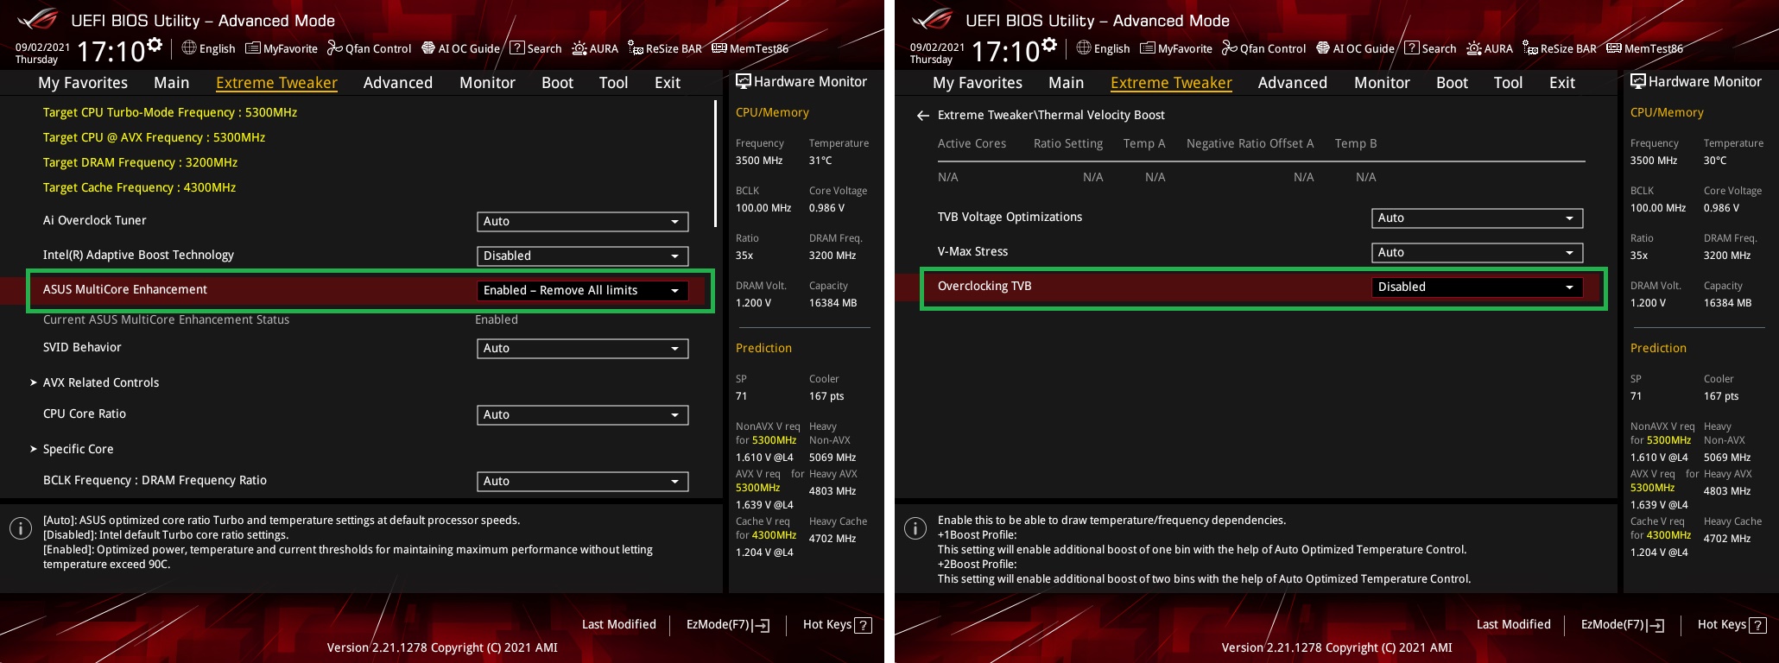The width and height of the screenshot is (1779, 663).
Task: Select Exit tab in right window
Action: coord(1562,83)
